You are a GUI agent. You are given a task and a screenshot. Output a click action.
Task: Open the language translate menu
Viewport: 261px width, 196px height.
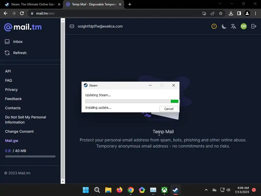(233, 26)
